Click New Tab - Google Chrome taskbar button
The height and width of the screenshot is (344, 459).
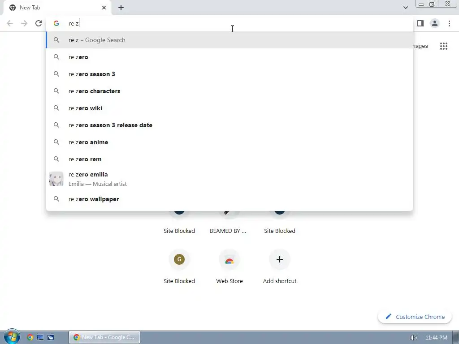coord(104,337)
